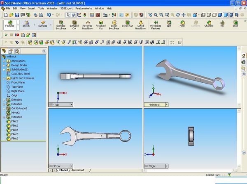Click the Save icon
The image size is (247, 184).
tap(17, 15)
